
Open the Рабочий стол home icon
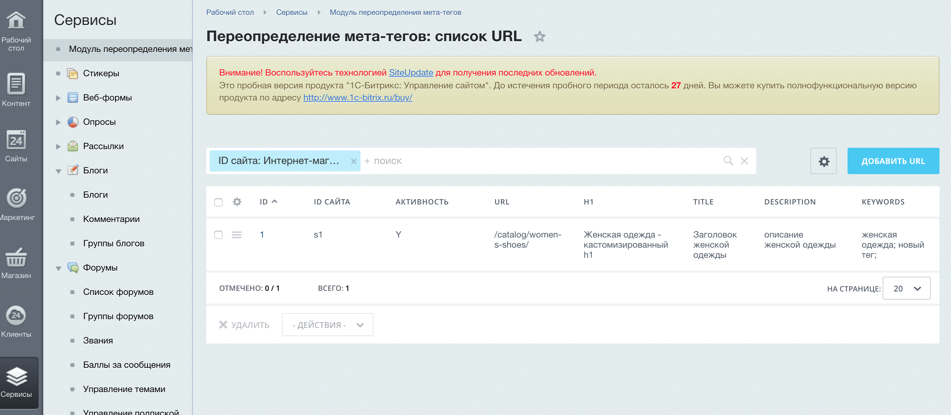click(x=16, y=20)
